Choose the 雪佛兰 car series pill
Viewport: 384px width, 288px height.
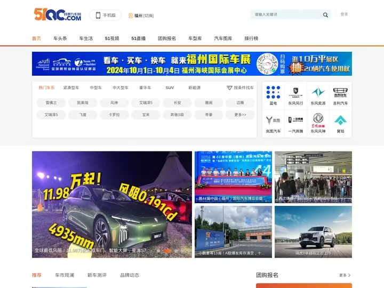click(51, 103)
